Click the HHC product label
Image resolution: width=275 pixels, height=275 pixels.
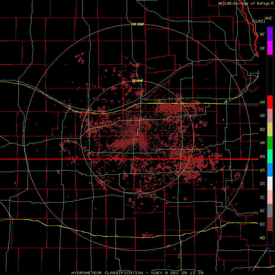269,18
